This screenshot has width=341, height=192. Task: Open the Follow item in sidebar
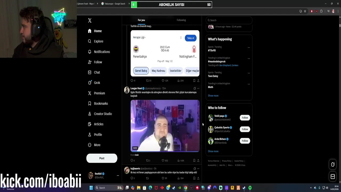95,62
